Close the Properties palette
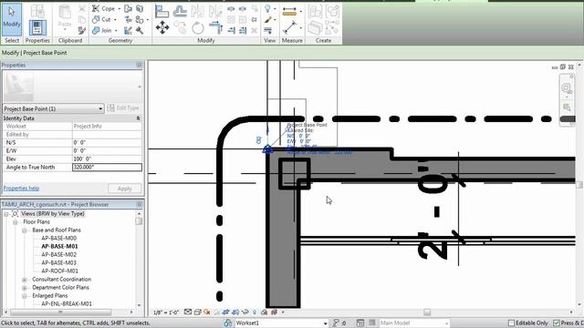 pyautogui.click(x=139, y=65)
